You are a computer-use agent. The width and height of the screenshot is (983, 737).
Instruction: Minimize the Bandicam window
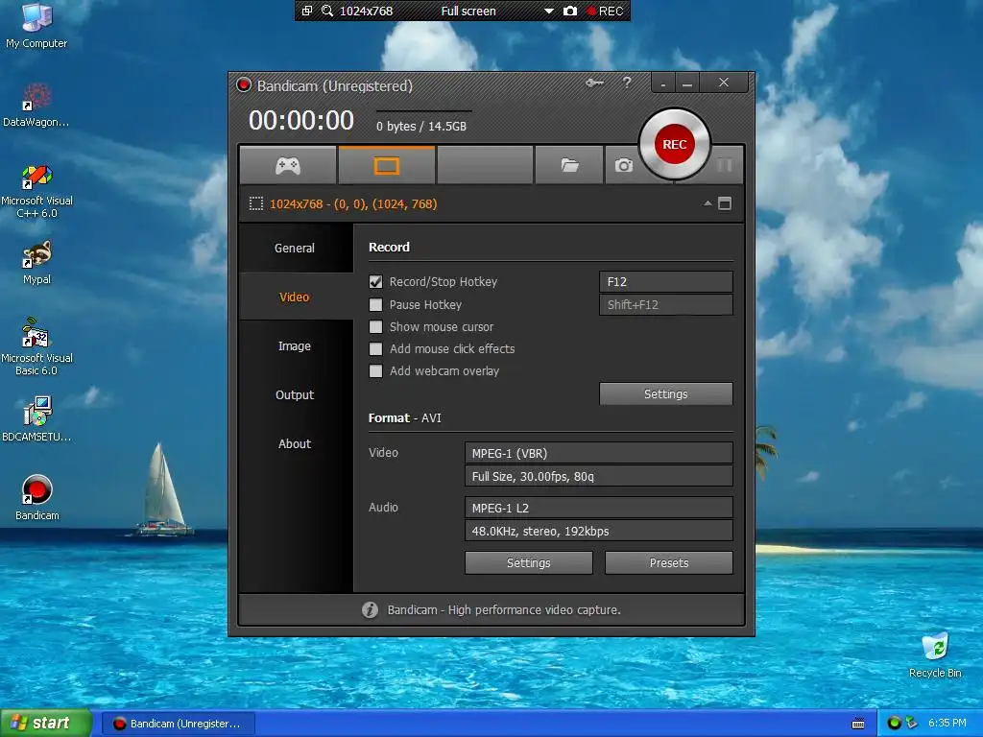(687, 83)
